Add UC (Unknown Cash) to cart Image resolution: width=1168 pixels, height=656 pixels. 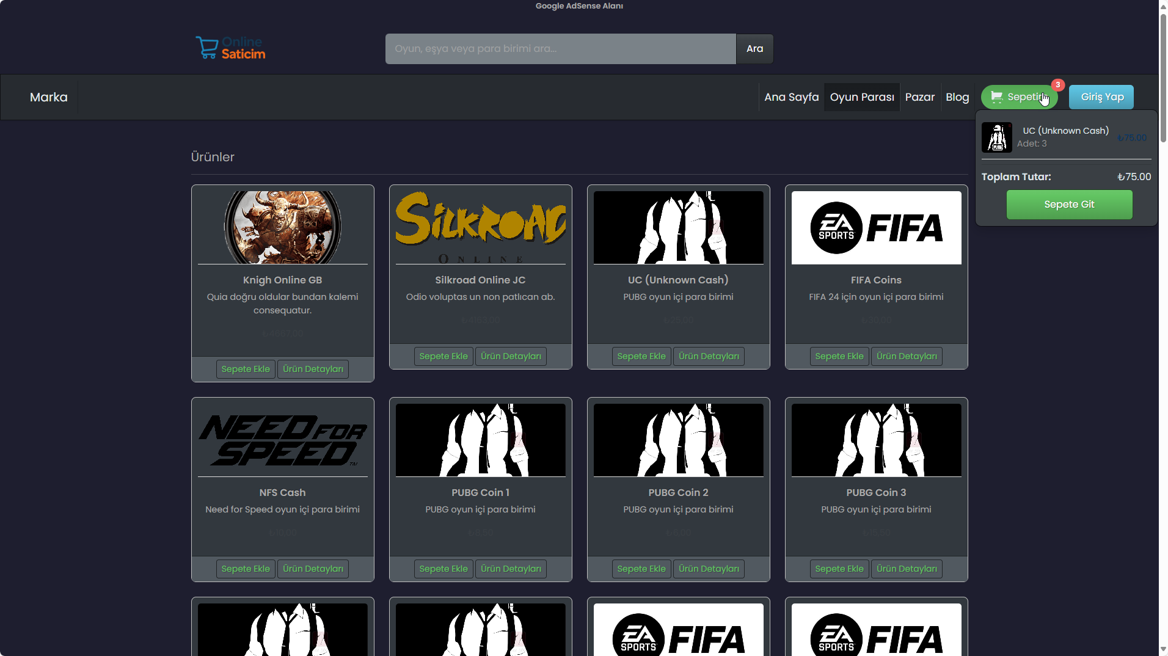tap(641, 356)
